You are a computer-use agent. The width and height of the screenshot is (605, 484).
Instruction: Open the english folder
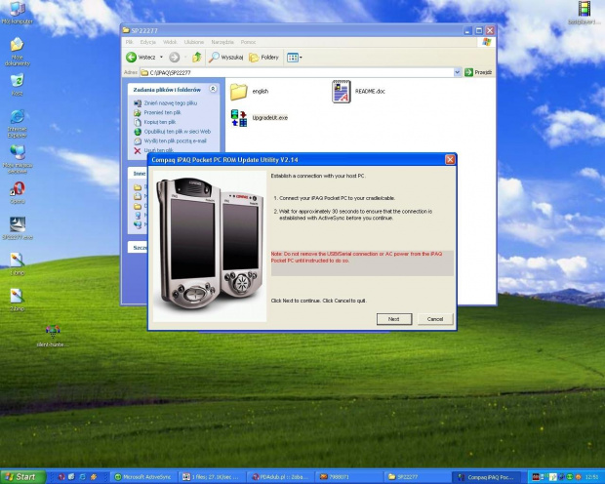tap(238, 92)
